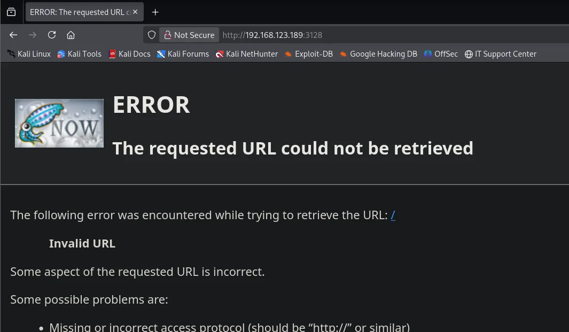Reload the current page
This screenshot has width=569, height=332.
[x=52, y=35]
